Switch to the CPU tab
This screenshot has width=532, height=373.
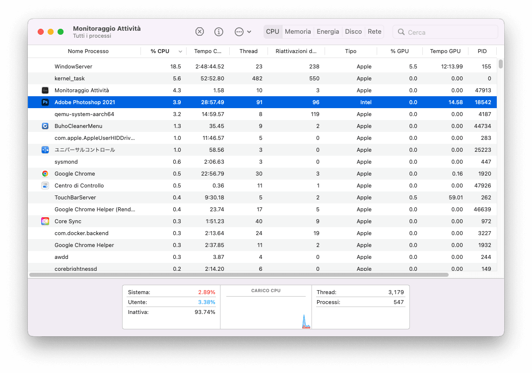coord(272,32)
